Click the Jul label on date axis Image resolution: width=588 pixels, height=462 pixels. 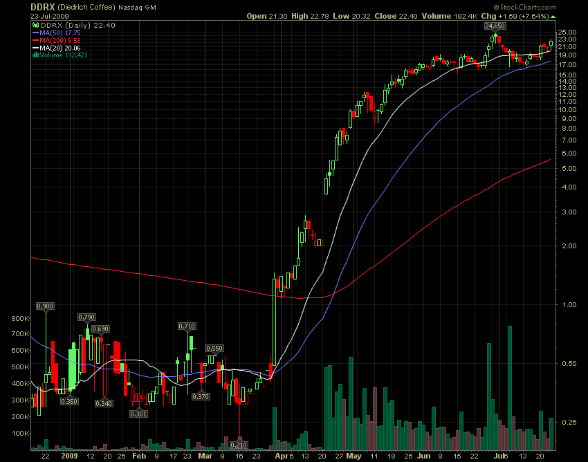point(499,456)
